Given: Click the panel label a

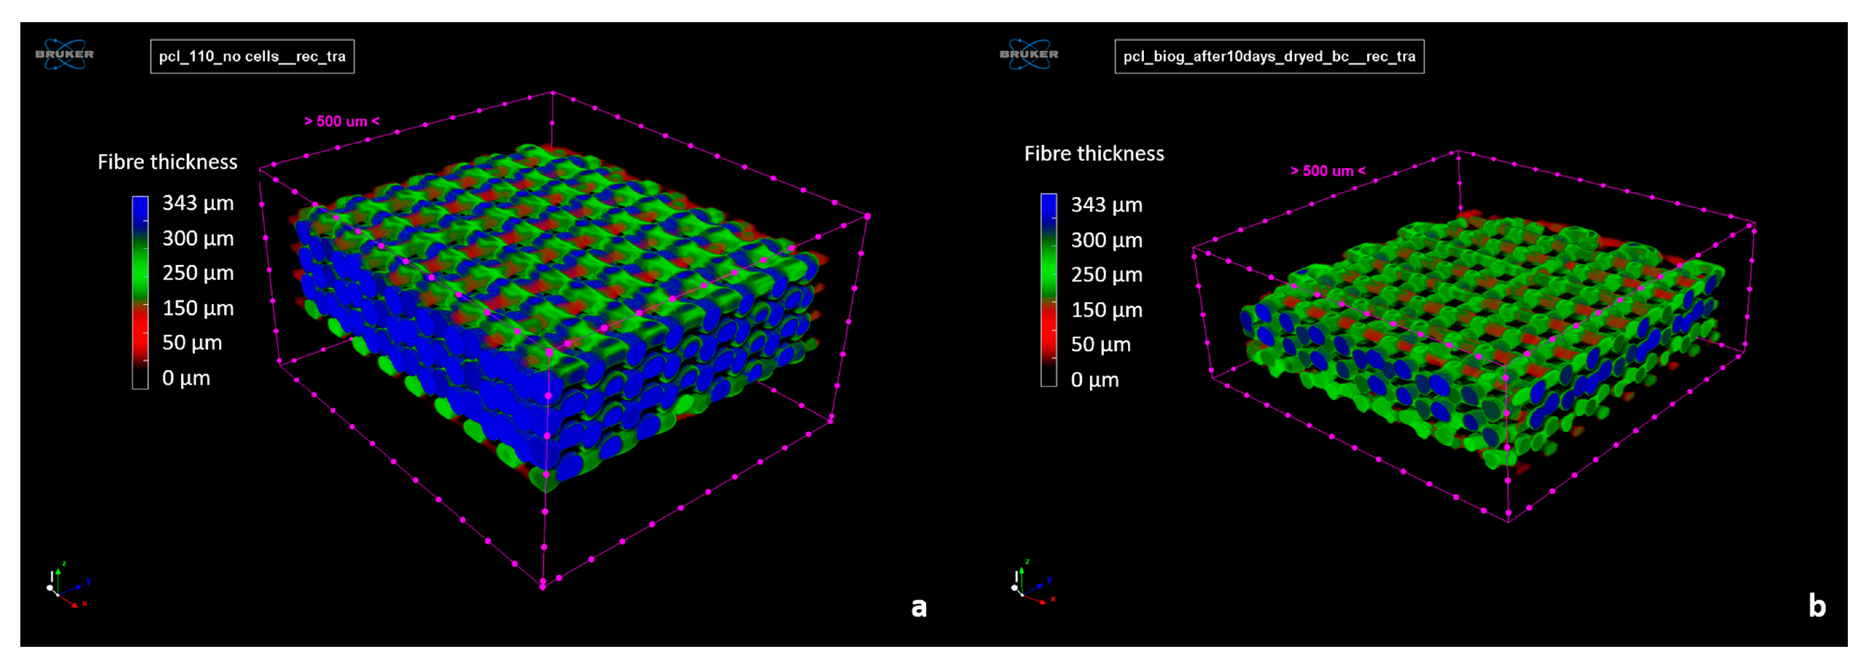Looking at the screenshot, I should click(919, 608).
